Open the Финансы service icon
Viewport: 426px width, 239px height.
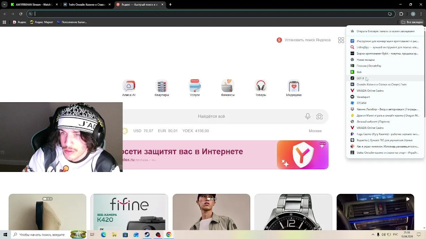tap(228, 88)
